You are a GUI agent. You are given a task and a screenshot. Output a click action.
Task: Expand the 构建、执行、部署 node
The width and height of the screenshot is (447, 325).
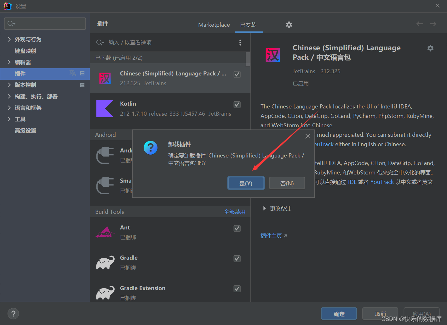coord(9,96)
